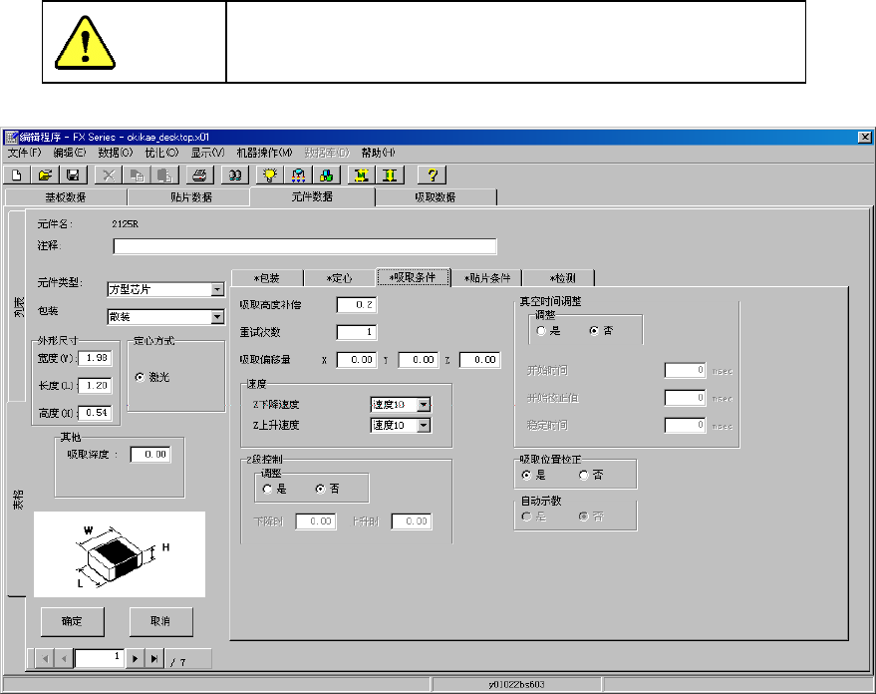Click the Save floppy disk icon

pyautogui.click(x=72, y=174)
